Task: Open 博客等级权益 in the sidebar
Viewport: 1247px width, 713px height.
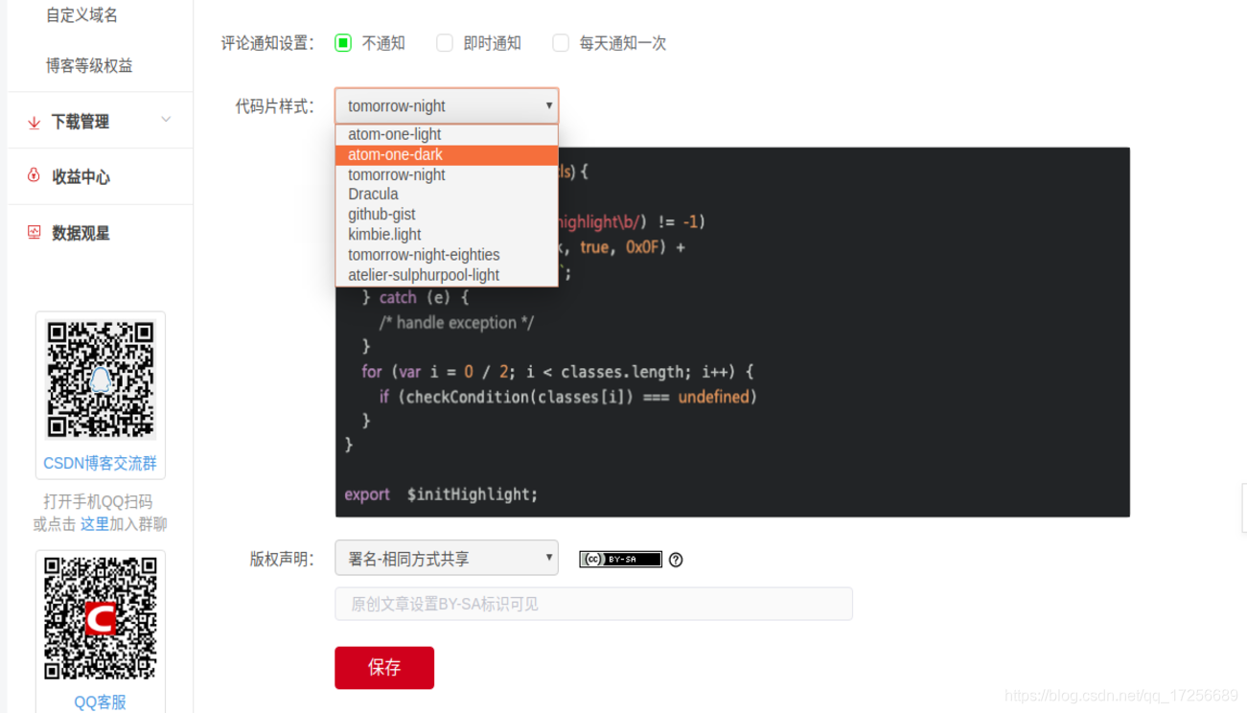Action: (x=89, y=65)
